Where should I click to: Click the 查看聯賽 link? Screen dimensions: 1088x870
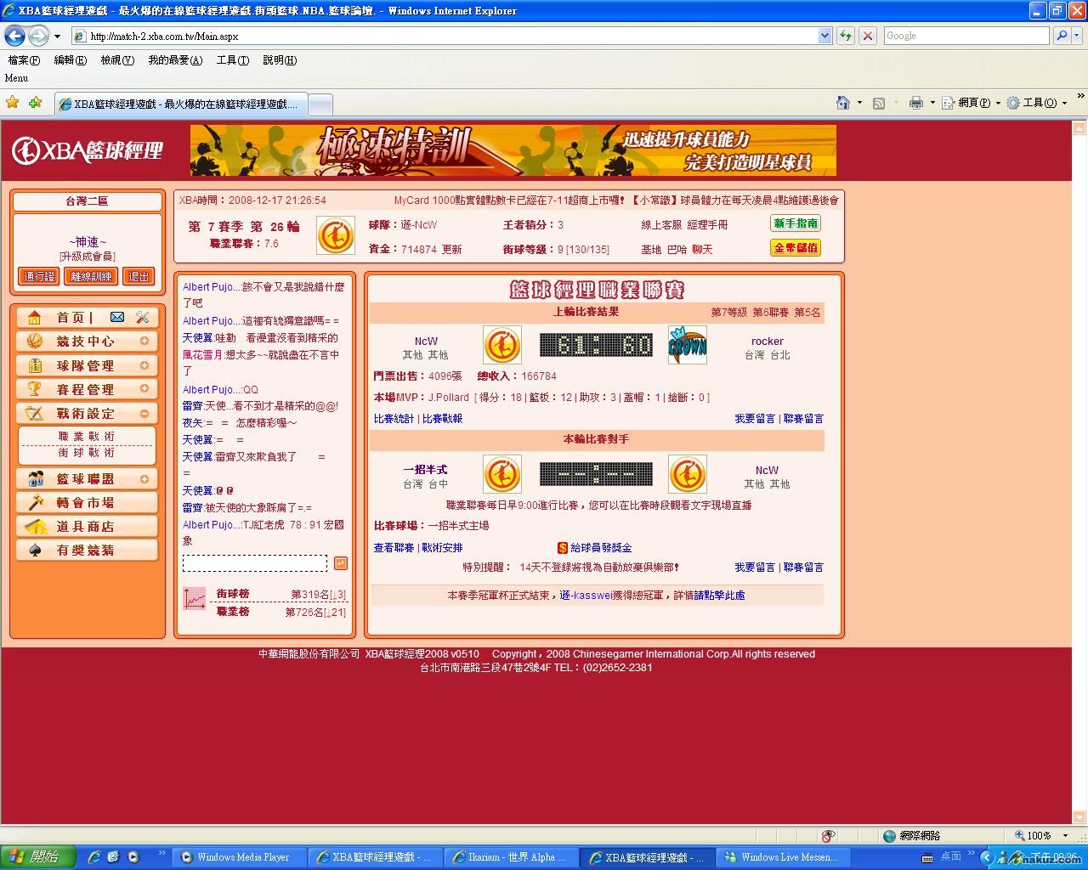(394, 548)
